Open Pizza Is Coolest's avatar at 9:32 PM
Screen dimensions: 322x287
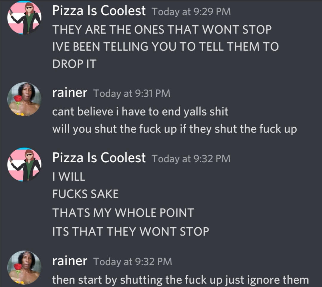(x=24, y=165)
